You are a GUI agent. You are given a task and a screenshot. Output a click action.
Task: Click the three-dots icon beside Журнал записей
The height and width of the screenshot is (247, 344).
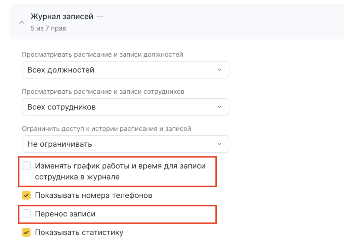(100, 16)
